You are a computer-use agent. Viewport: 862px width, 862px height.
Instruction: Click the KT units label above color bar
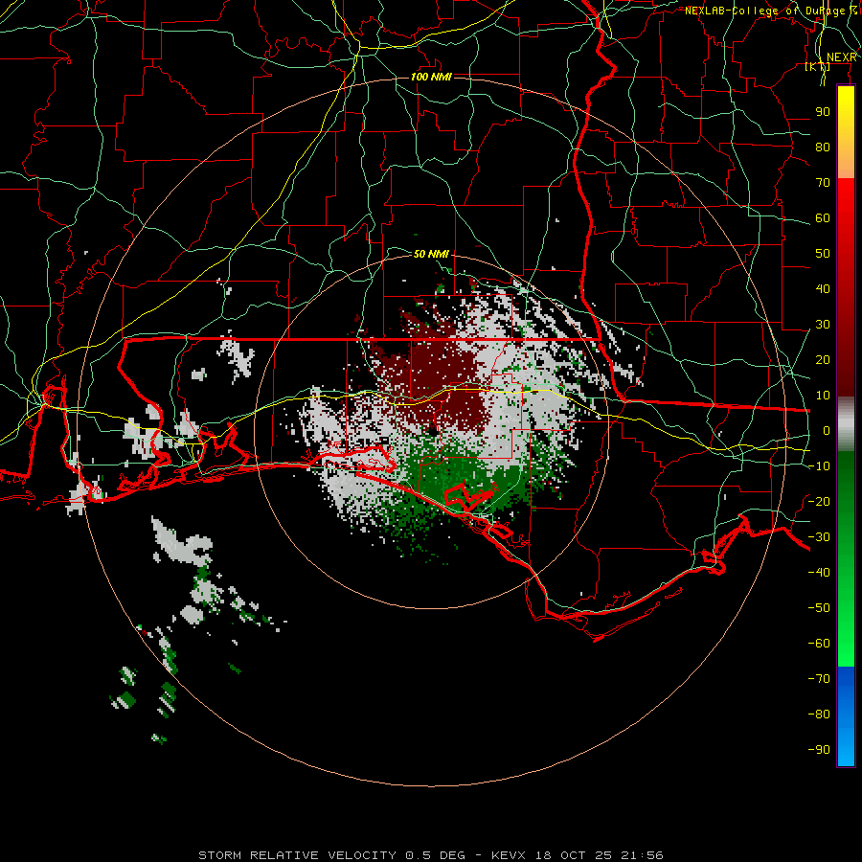(818, 67)
